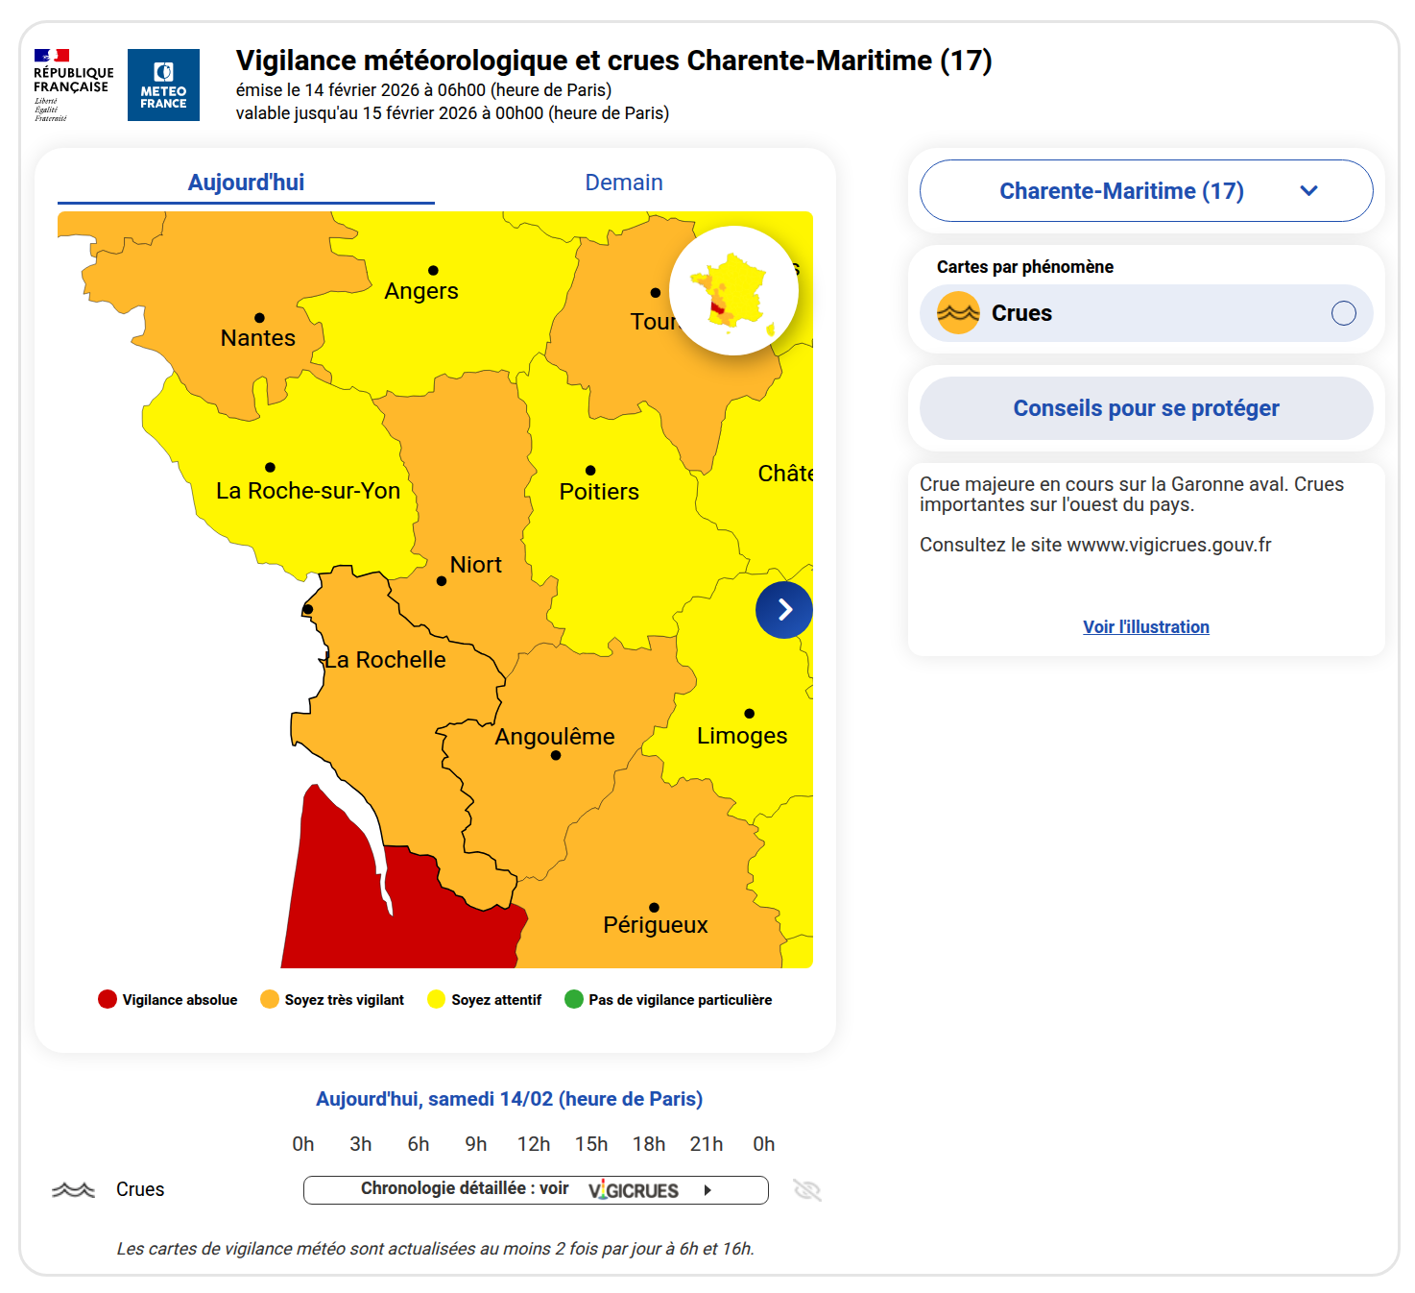1415x1293 pixels.
Task: Click the Météo France logo
Action: [x=163, y=85]
